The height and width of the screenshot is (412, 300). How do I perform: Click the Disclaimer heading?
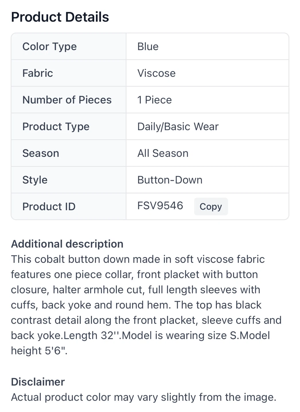click(38, 382)
